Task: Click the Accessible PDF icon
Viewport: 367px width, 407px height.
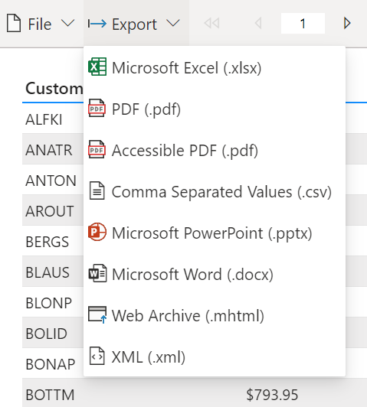Action: tap(97, 149)
